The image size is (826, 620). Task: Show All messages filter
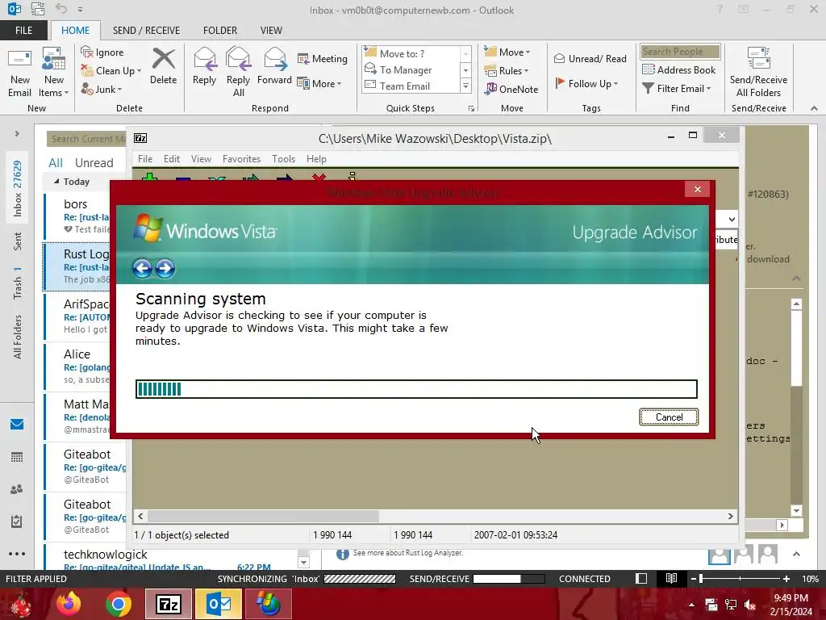(56, 163)
